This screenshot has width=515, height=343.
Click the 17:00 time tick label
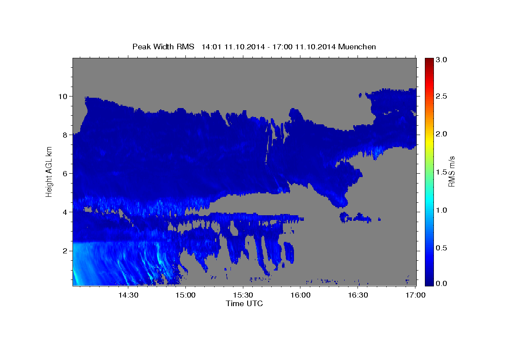point(416,295)
